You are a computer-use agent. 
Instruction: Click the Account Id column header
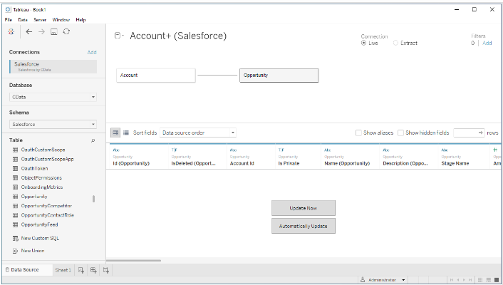point(251,157)
